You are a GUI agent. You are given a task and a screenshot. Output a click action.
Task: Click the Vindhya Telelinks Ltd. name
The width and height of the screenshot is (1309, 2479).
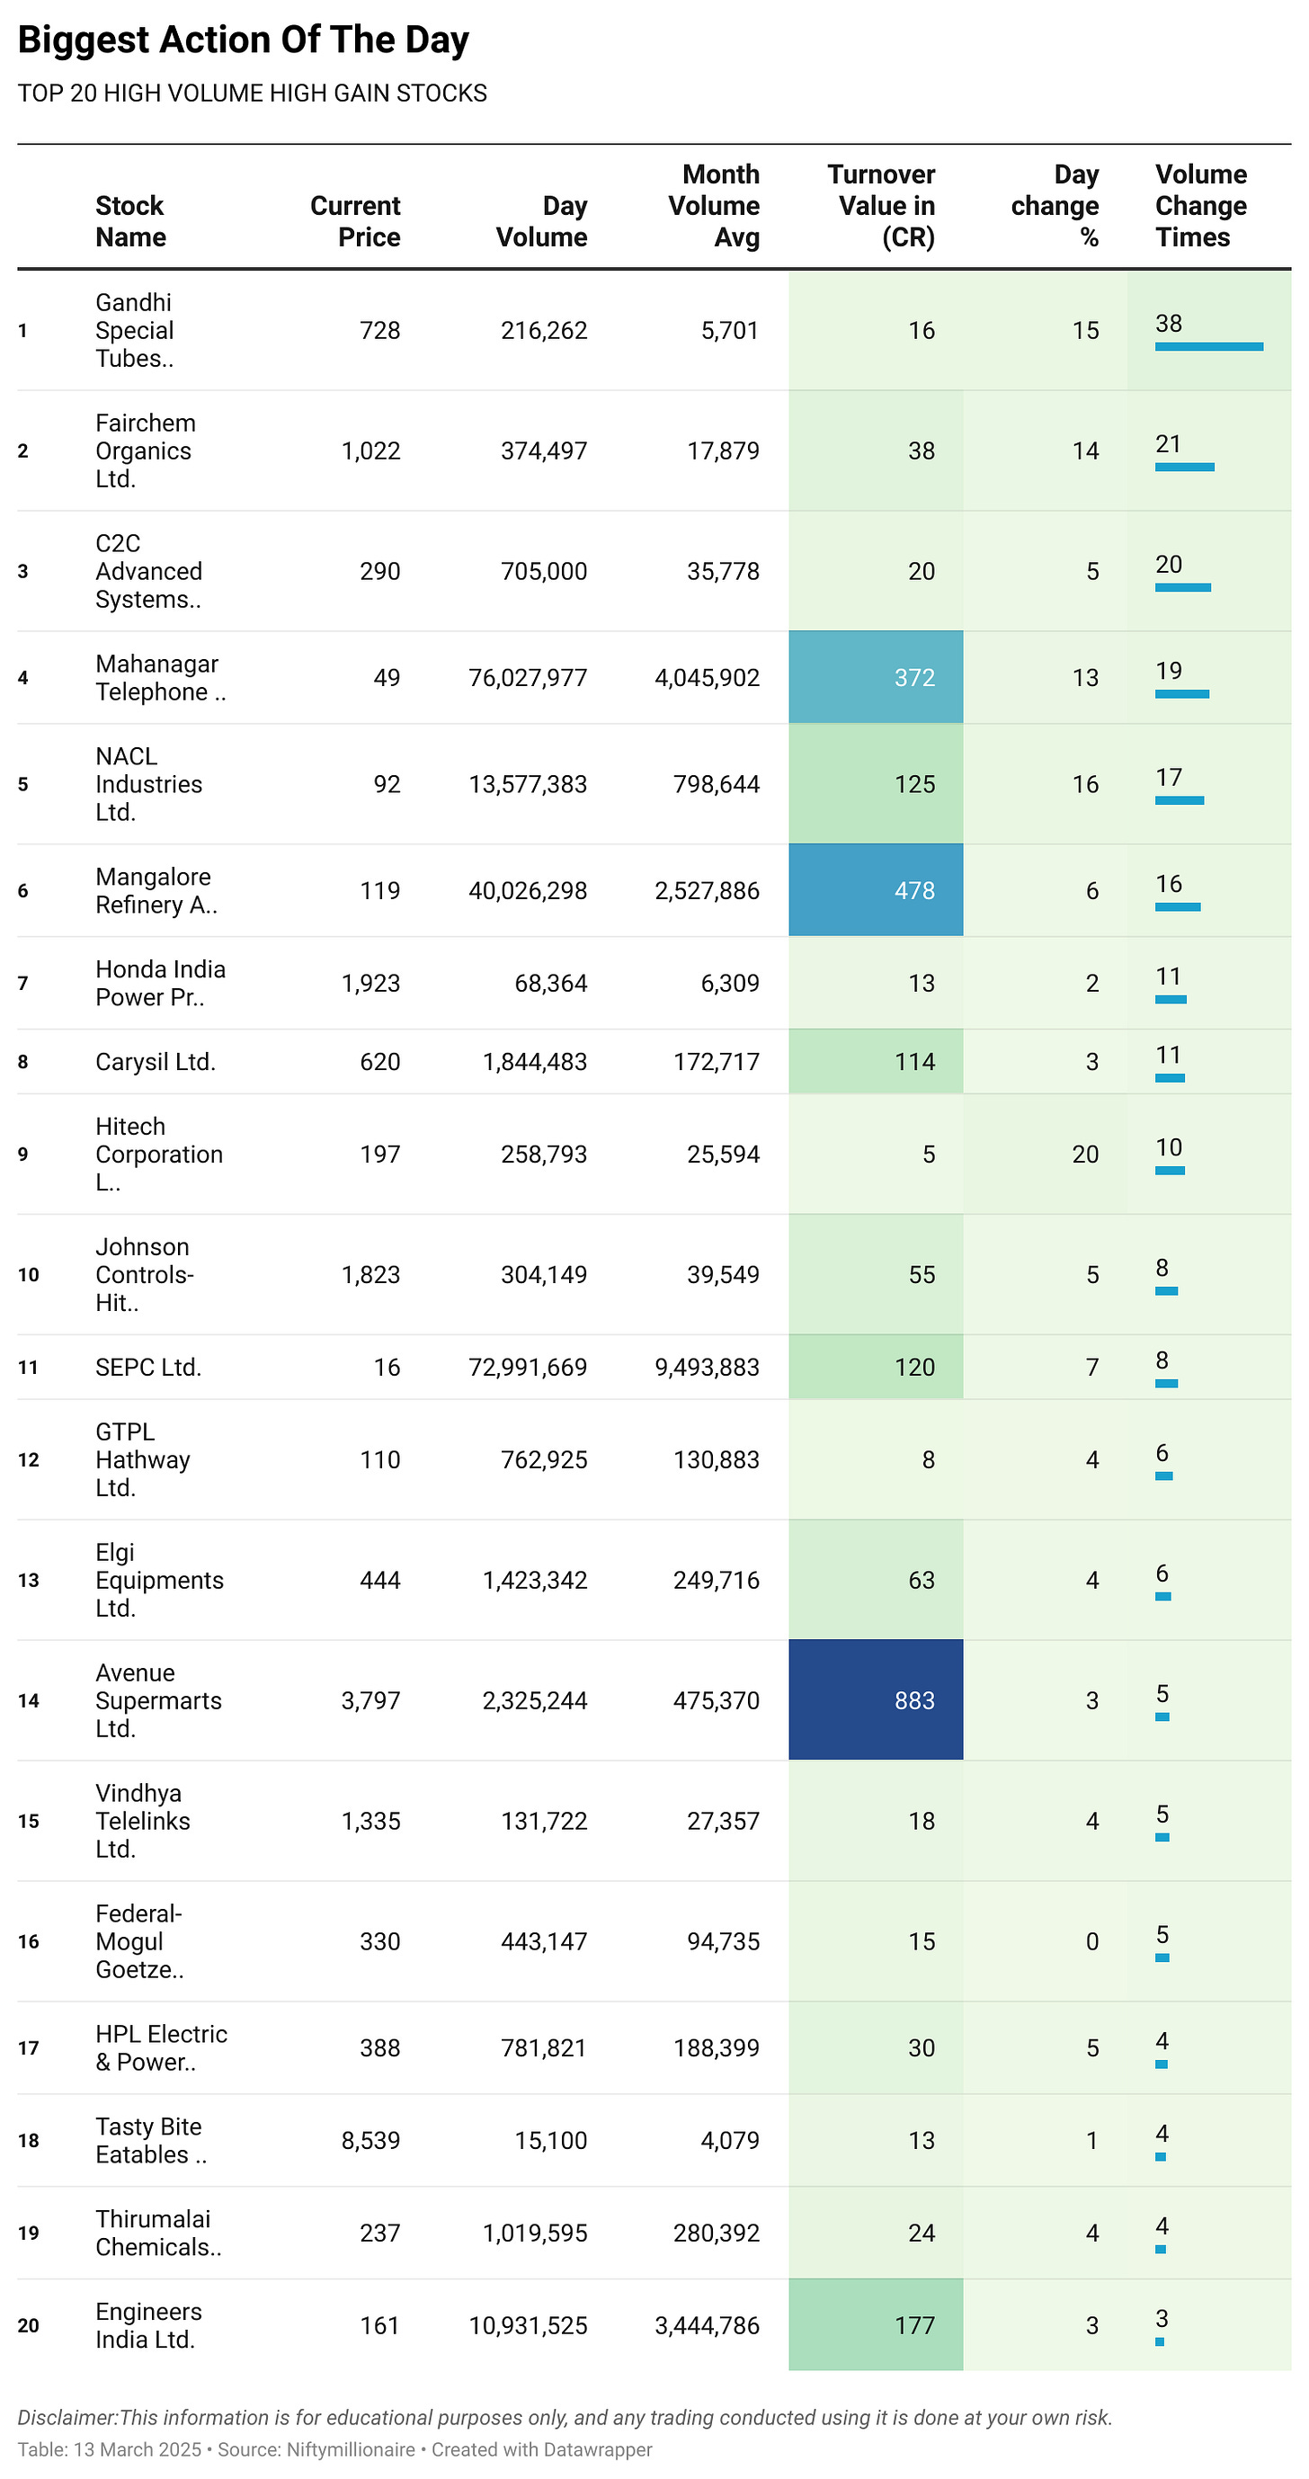[x=142, y=1820]
